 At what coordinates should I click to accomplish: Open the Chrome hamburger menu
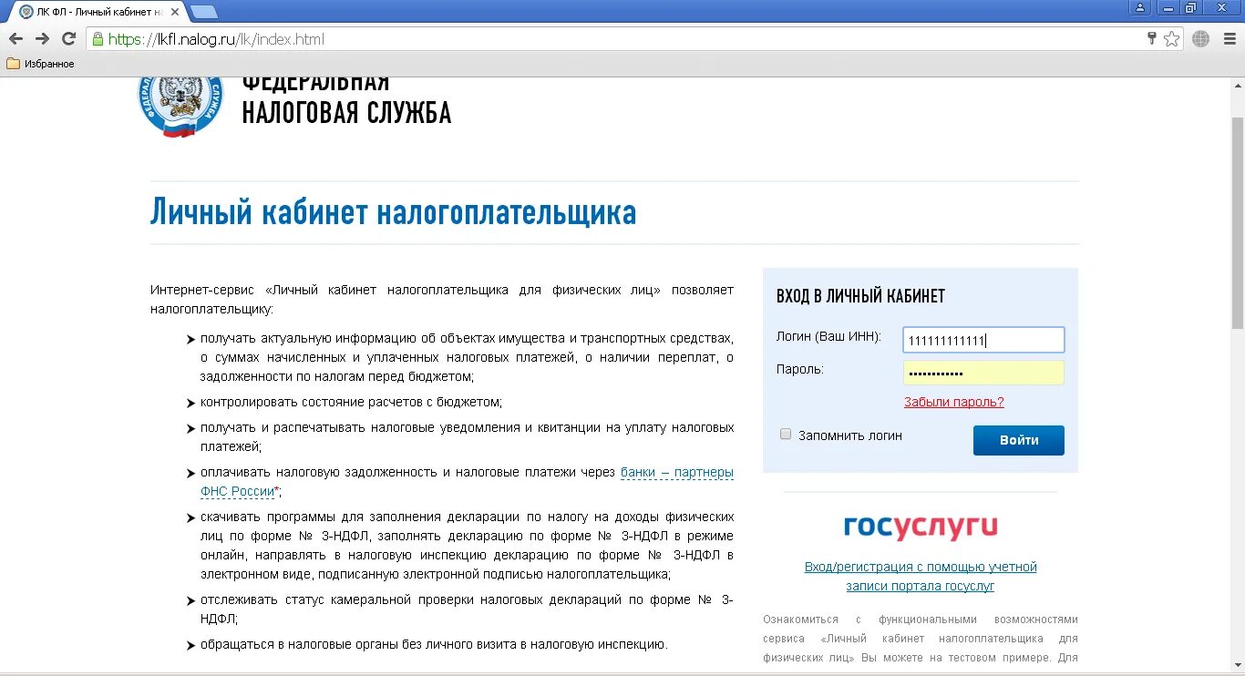[1228, 39]
